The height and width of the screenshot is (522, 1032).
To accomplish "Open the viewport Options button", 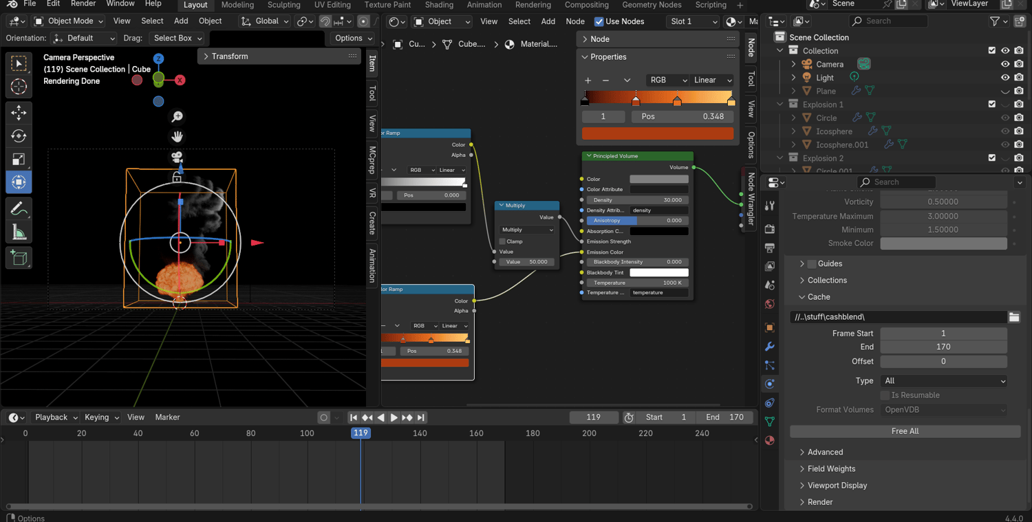I will click(x=353, y=39).
